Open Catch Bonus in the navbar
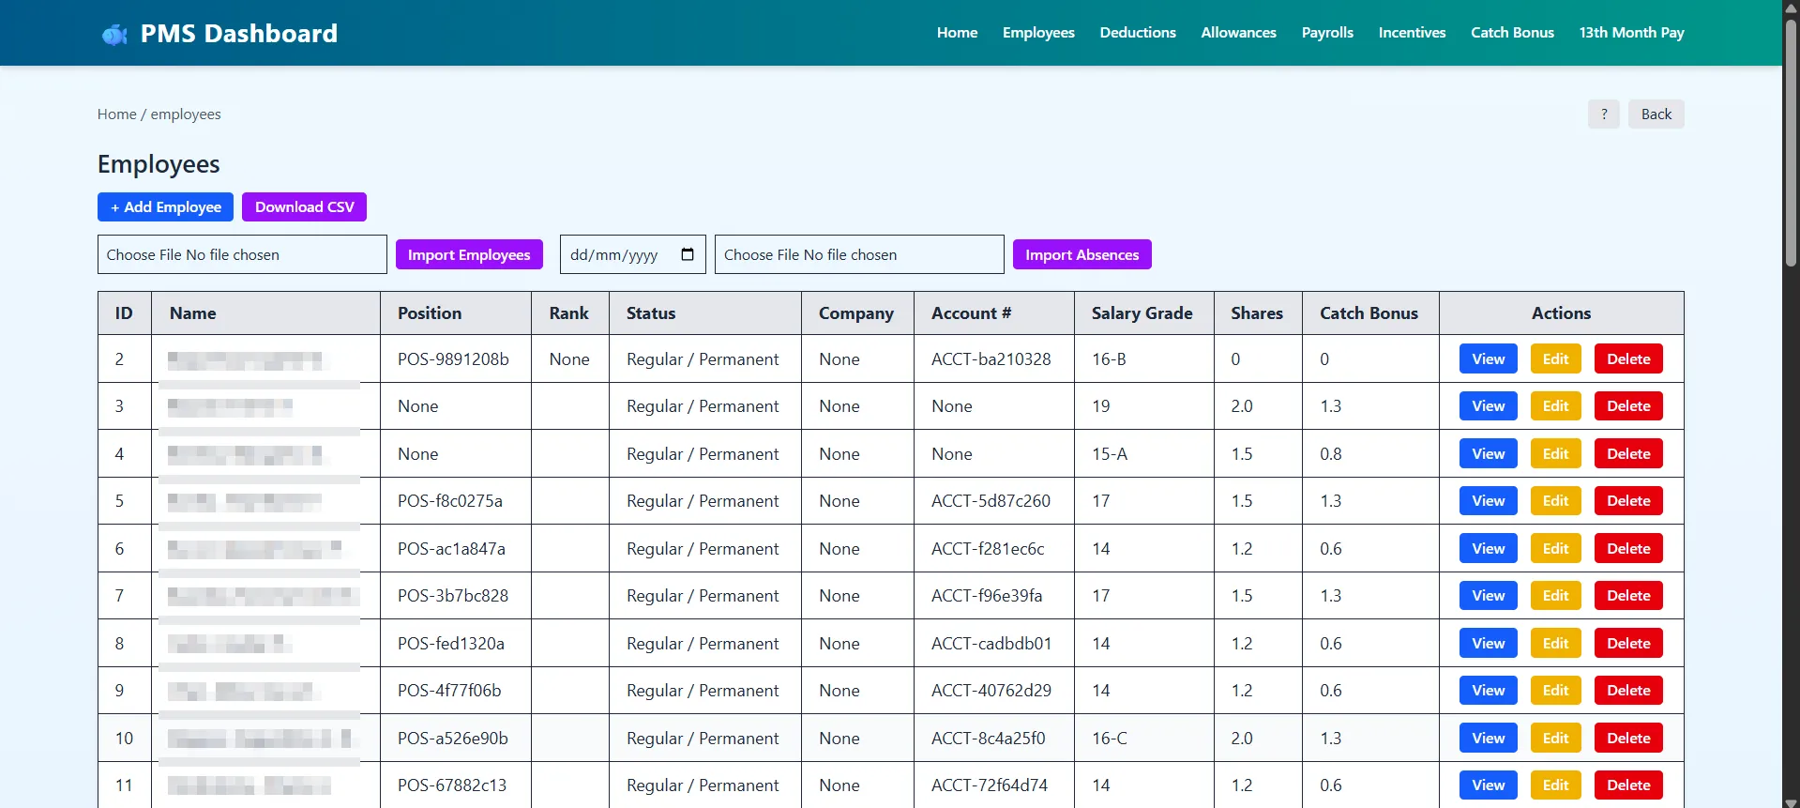 pos(1512,33)
